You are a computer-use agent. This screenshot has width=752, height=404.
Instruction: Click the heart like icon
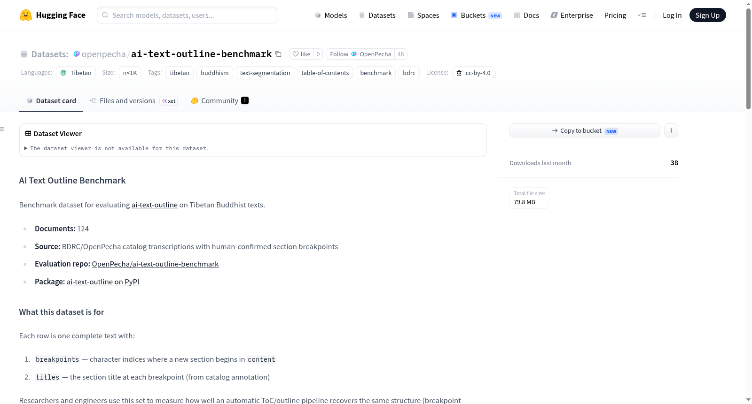pos(296,54)
